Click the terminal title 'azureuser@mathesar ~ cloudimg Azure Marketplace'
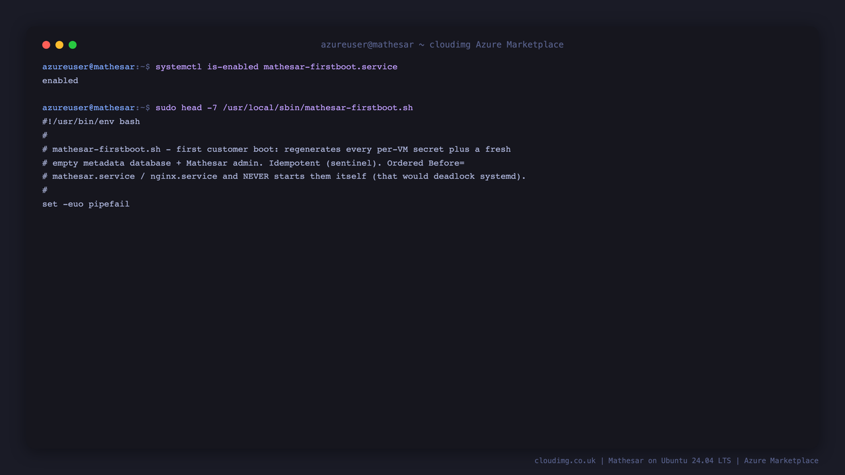The height and width of the screenshot is (475, 845). [442, 45]
